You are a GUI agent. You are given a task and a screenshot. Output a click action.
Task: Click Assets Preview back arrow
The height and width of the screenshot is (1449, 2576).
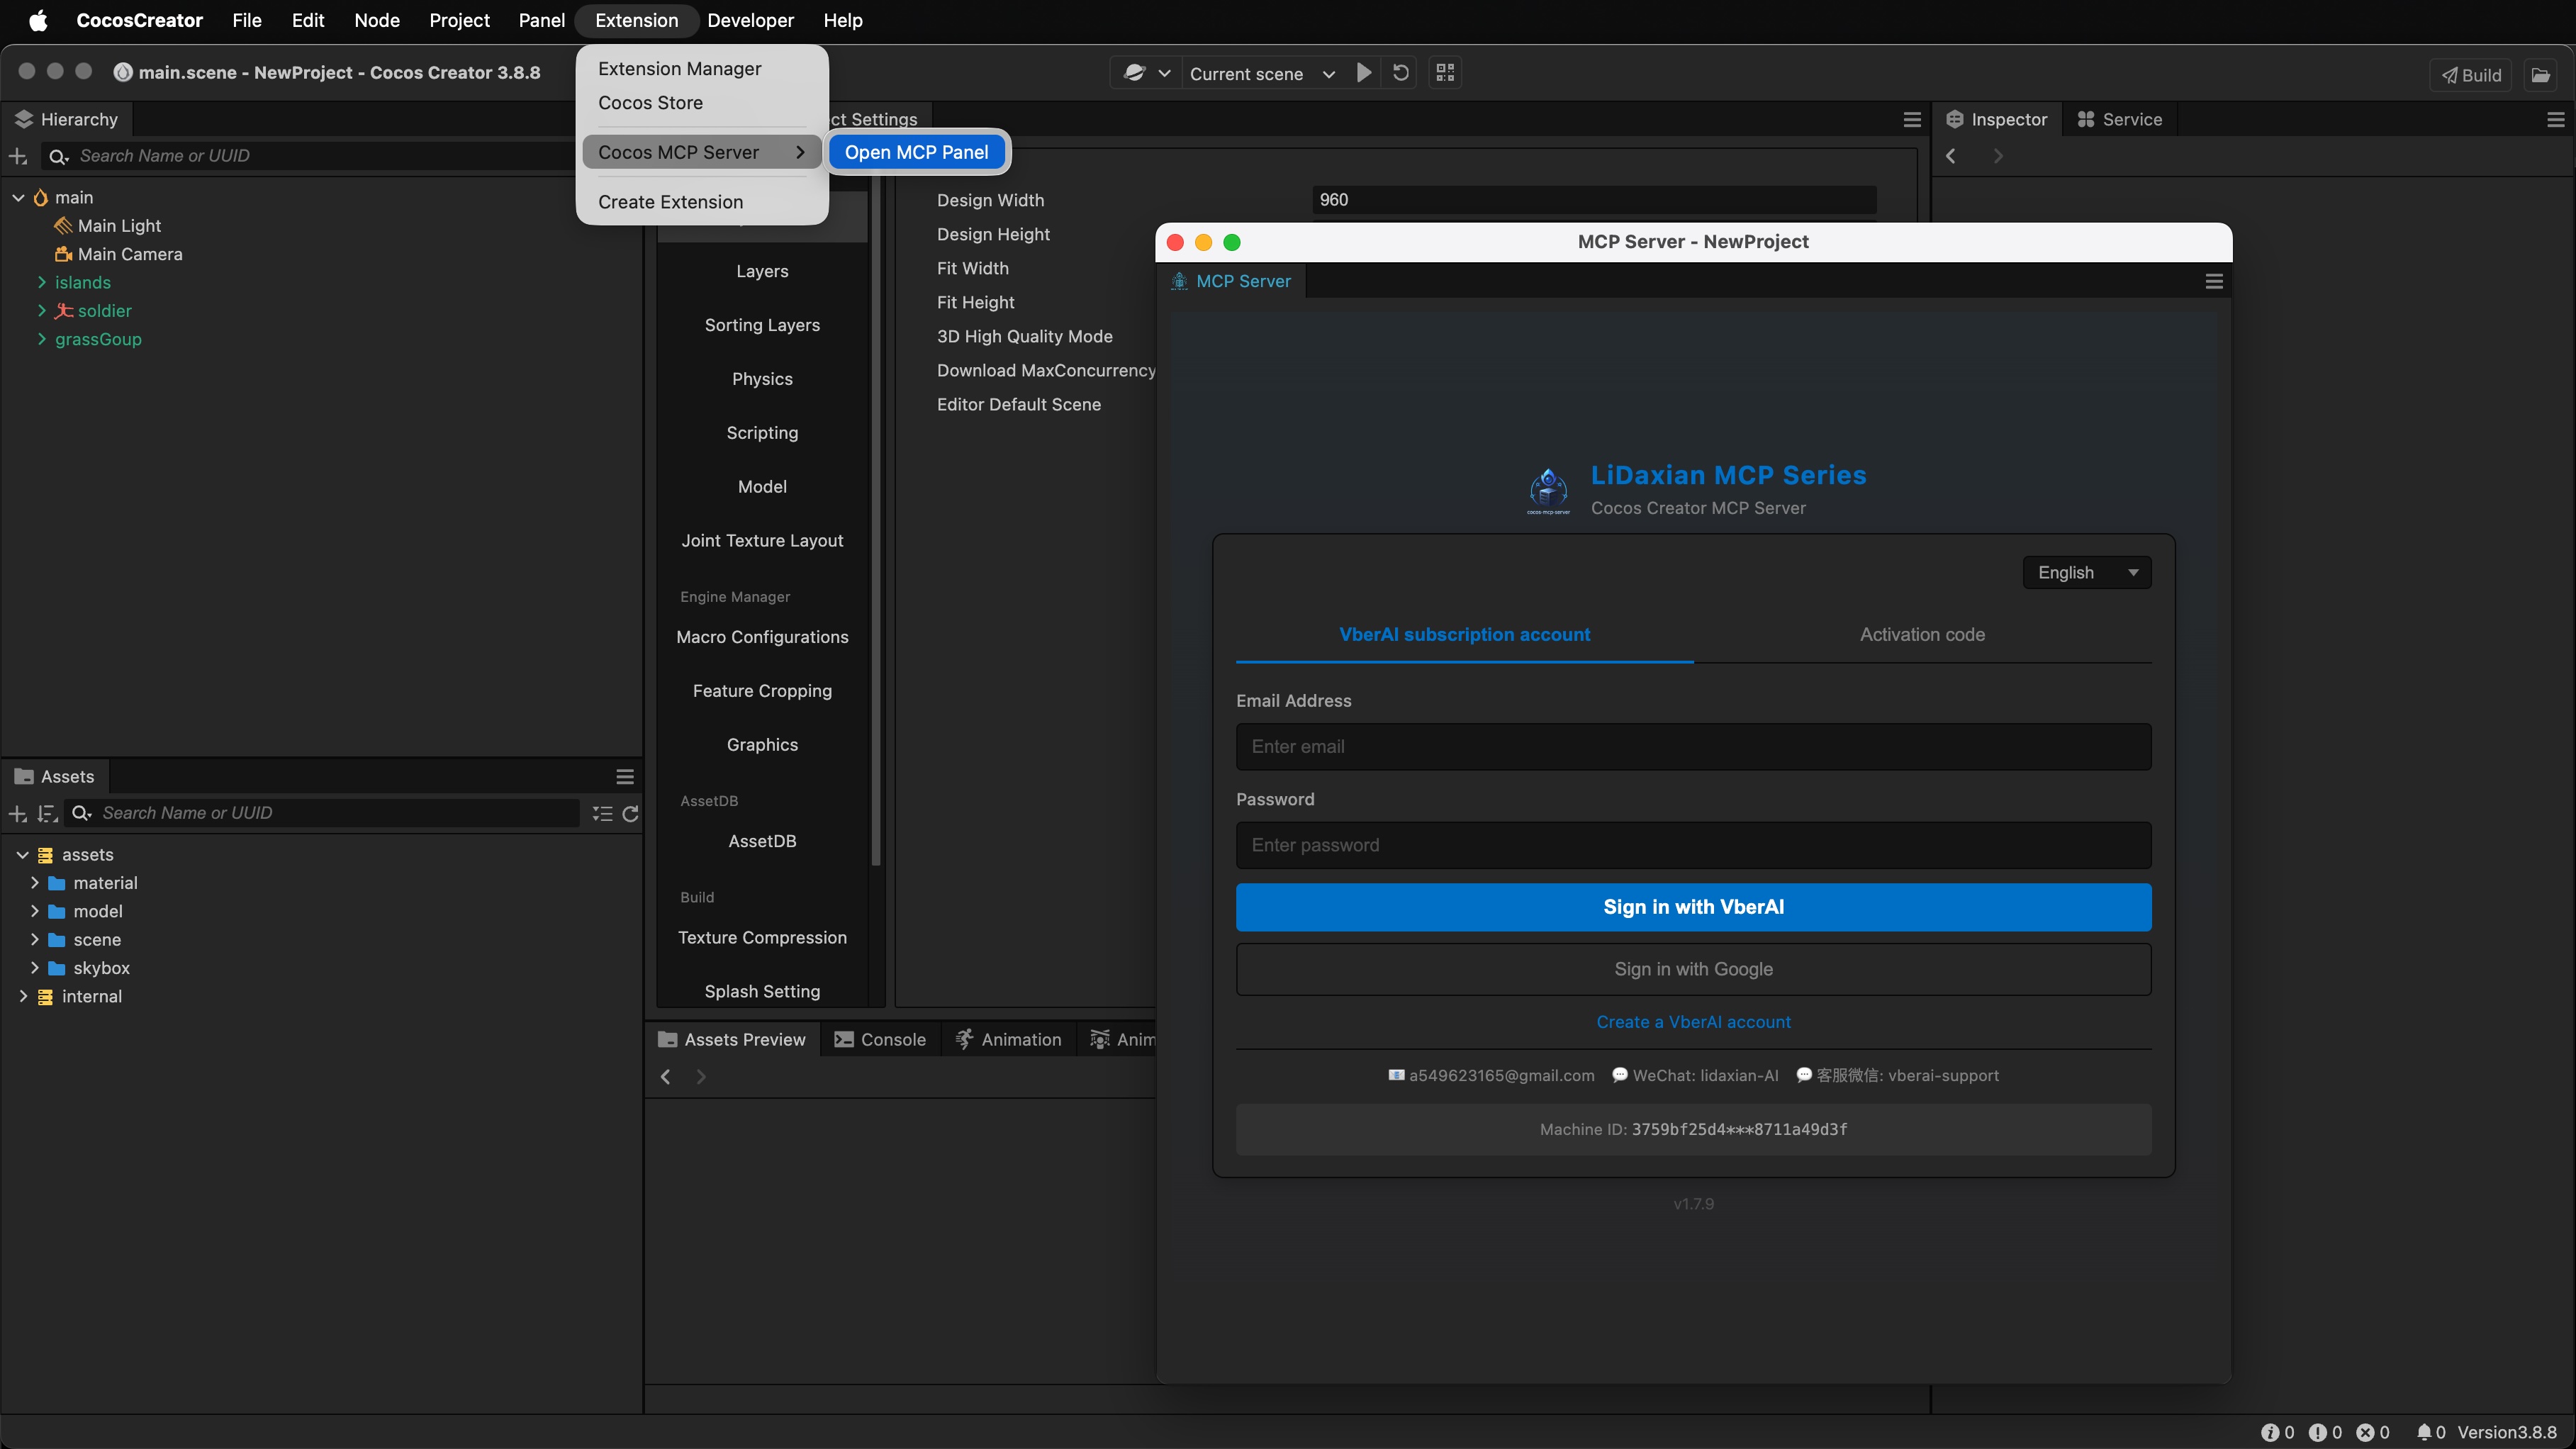pos(666,1077)
